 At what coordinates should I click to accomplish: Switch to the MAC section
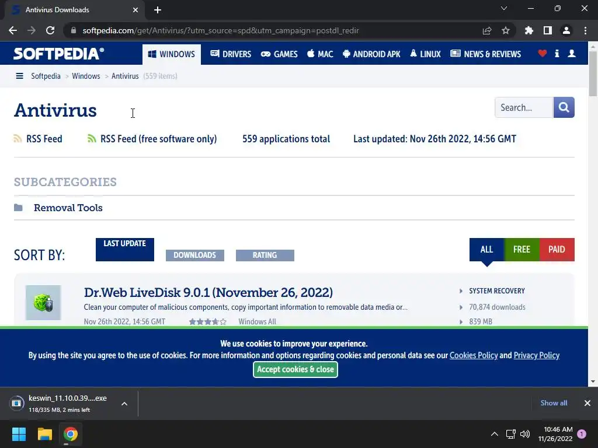(321, 54)
